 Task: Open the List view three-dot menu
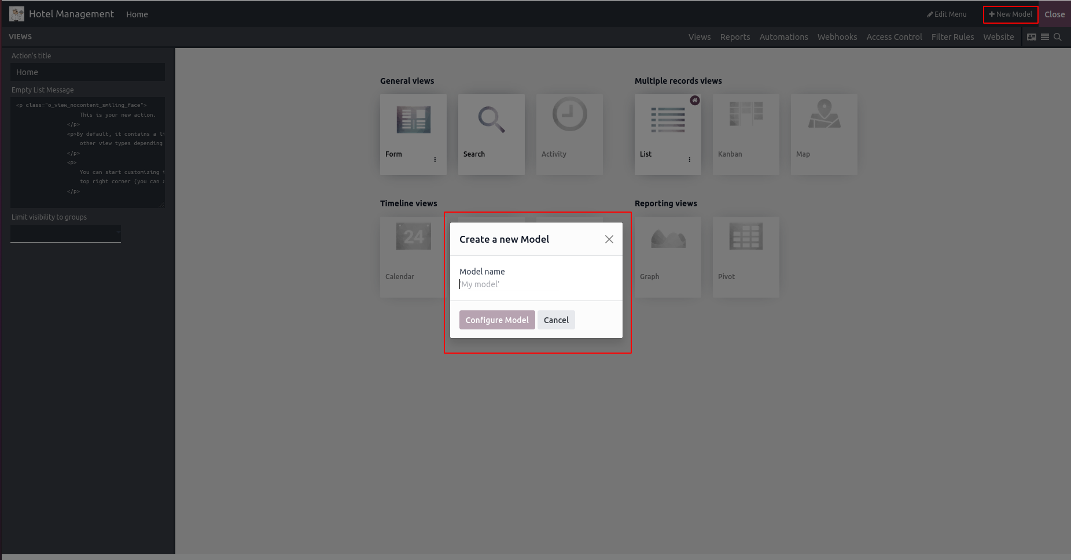click(x=690, y=160)
